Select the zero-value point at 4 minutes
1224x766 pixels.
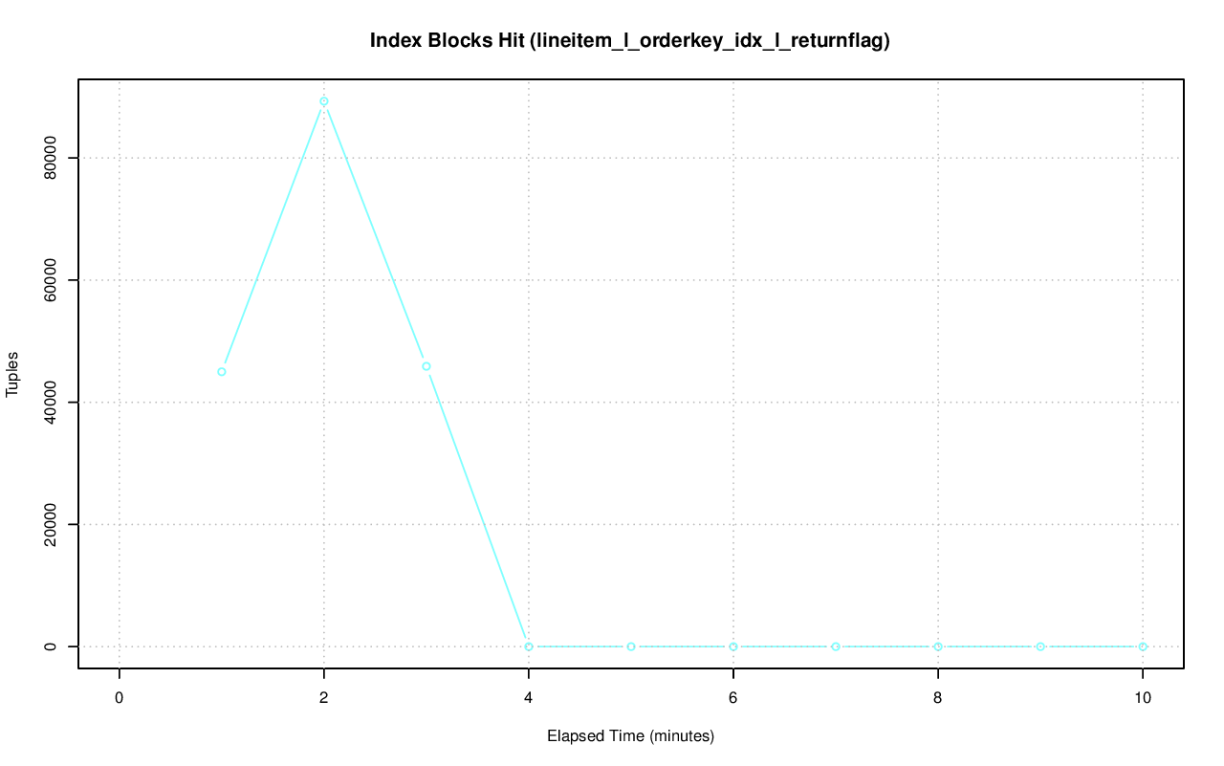[529, 646]
